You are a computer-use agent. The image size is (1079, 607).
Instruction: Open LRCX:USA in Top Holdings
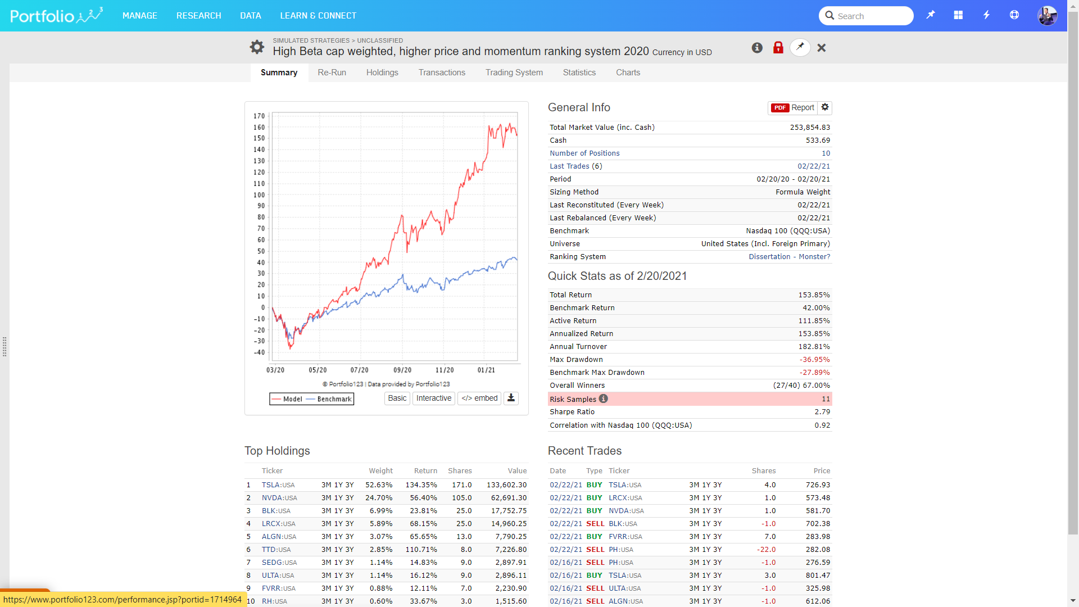click(279, 523)
